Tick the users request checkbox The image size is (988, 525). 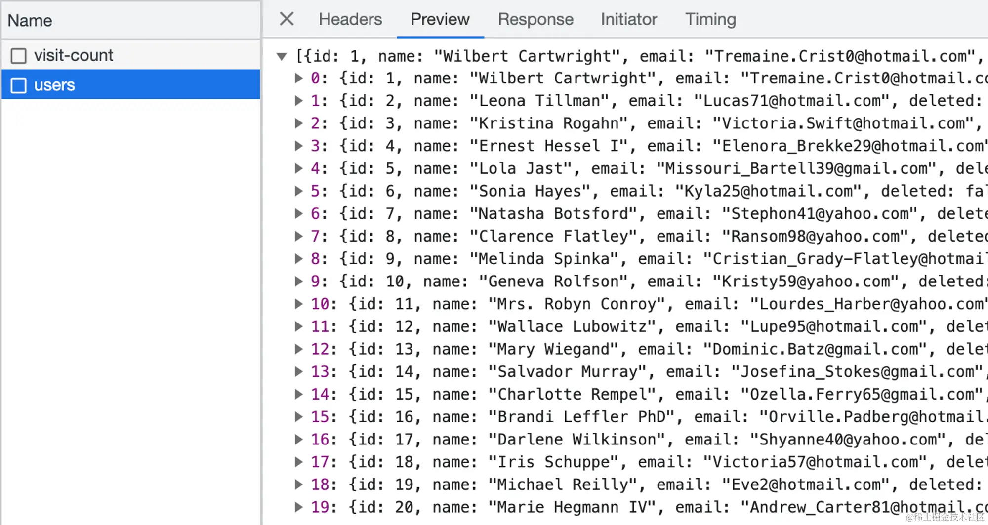[x=19, y=85]
